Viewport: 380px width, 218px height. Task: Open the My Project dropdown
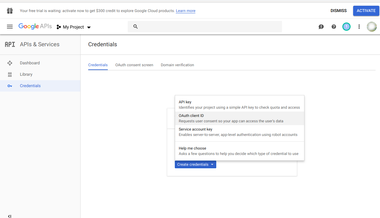click(73, 27)
